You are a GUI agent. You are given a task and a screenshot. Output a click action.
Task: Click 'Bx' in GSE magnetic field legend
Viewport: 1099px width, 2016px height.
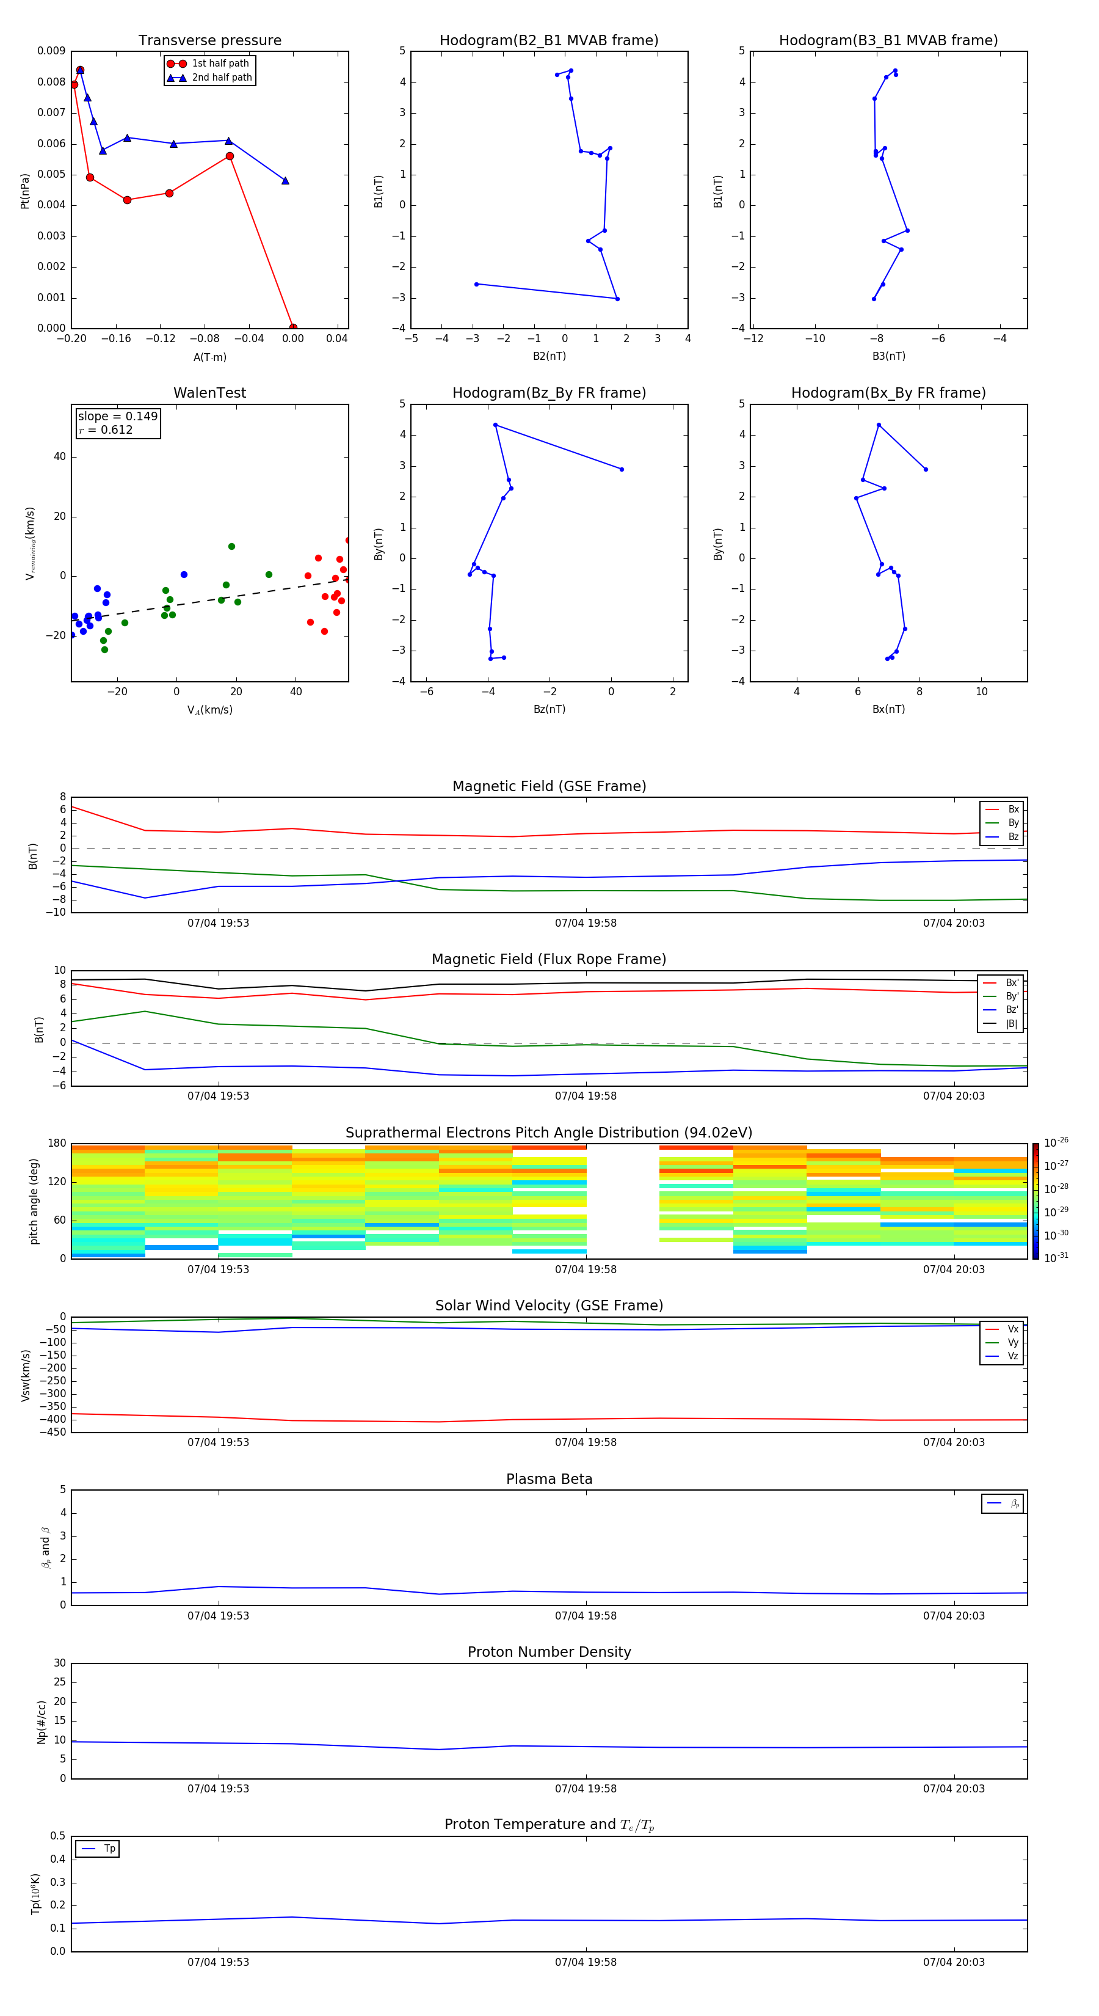pyautogui.click(x=1002, y=809)
